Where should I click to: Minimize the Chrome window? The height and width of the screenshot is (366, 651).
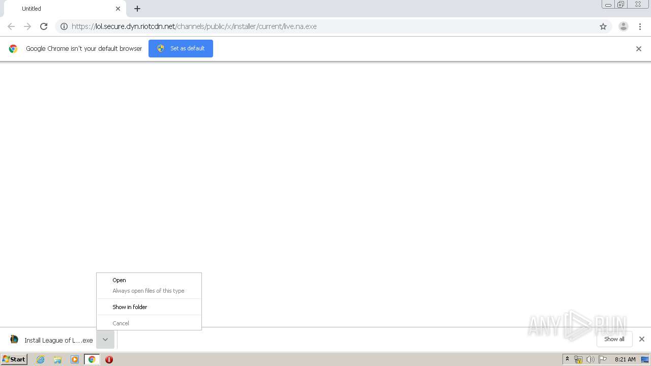point(608,5)
